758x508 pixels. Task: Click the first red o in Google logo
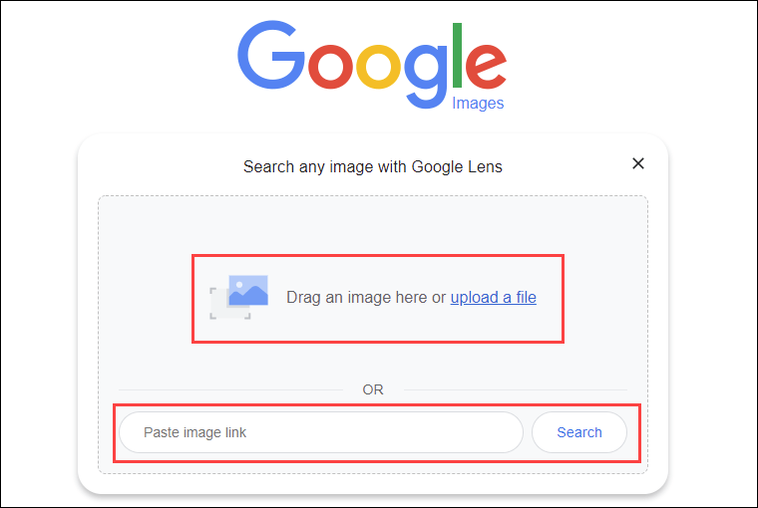pyautogui.click(x=331, y=66)
